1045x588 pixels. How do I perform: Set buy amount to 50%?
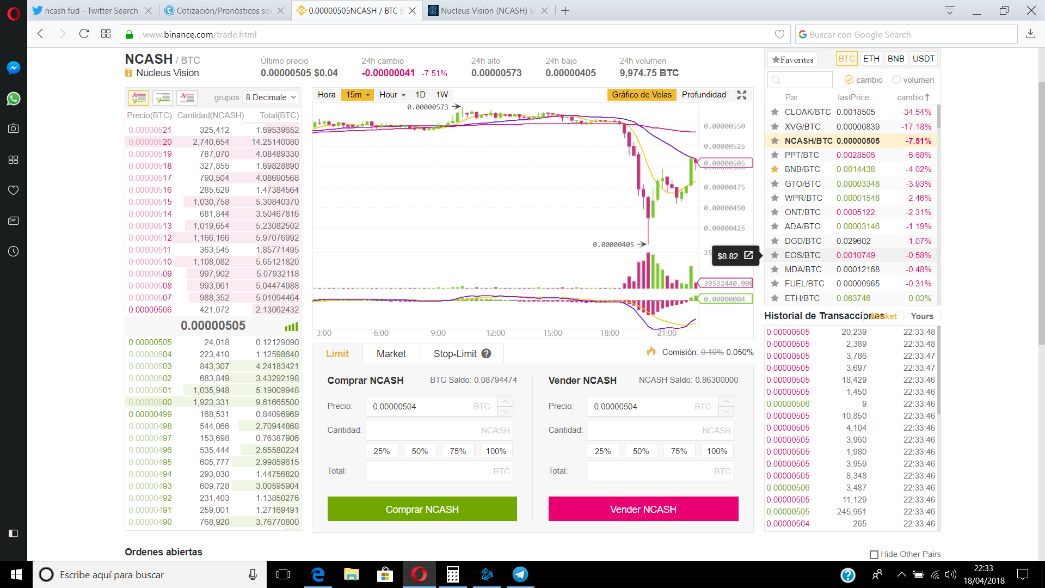coord(420,451)
